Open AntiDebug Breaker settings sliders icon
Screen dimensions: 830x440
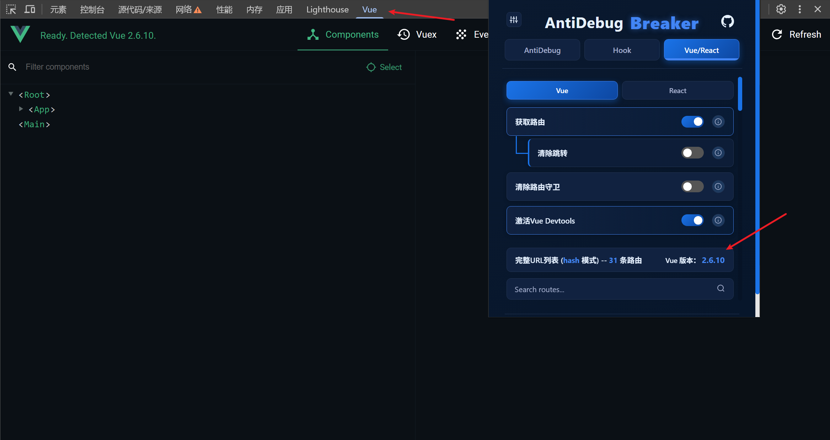pyautogui.click(x=514, y=20)
